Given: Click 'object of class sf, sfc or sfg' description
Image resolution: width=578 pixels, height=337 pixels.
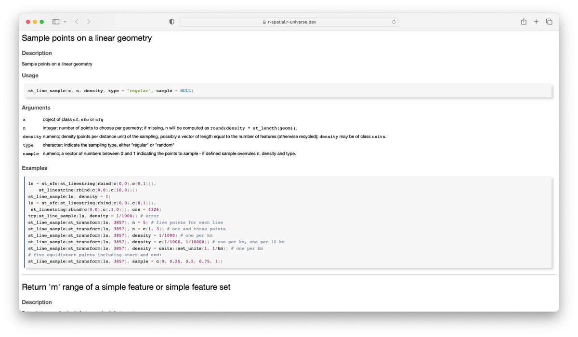Looking at the screenshot, I should point(73,119).
